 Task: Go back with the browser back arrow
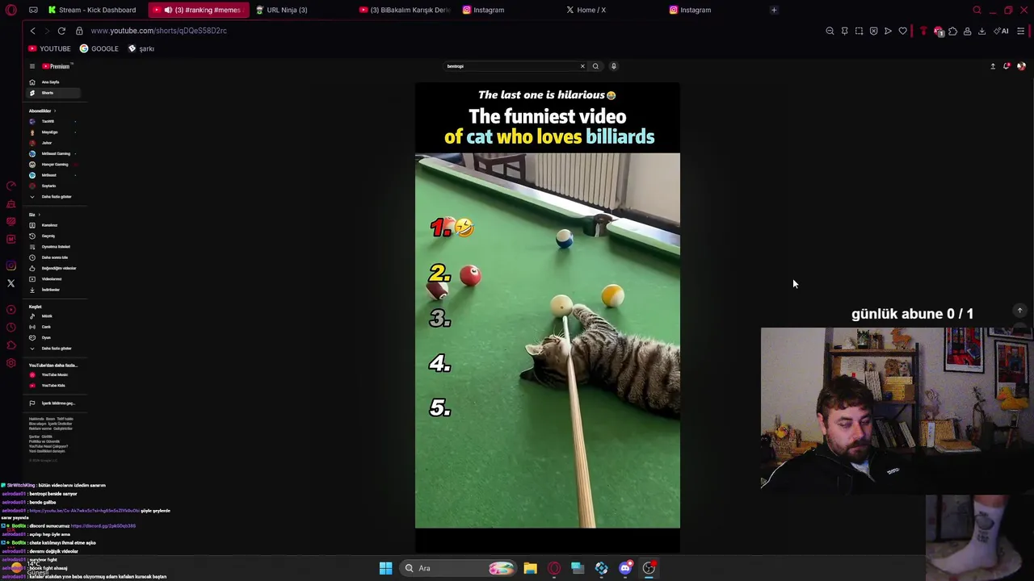click(32, 31)
